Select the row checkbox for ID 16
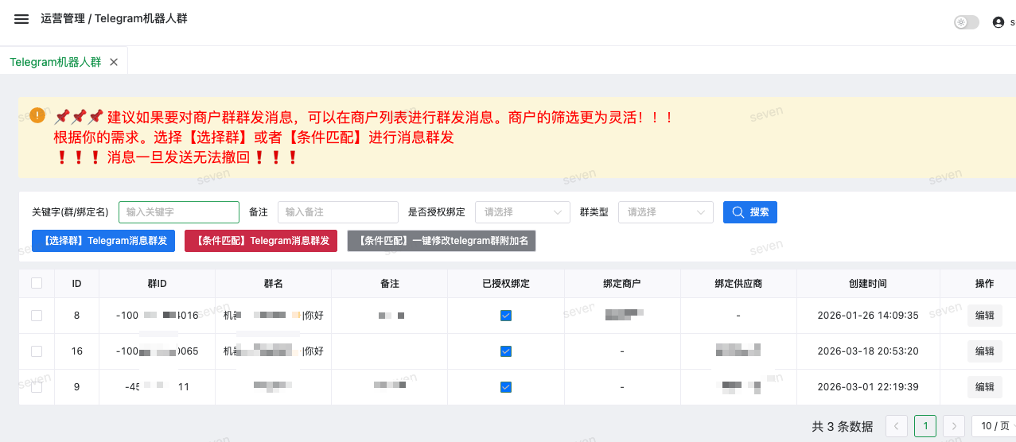The image size is (1016, 442). click(x=37, y=351)
